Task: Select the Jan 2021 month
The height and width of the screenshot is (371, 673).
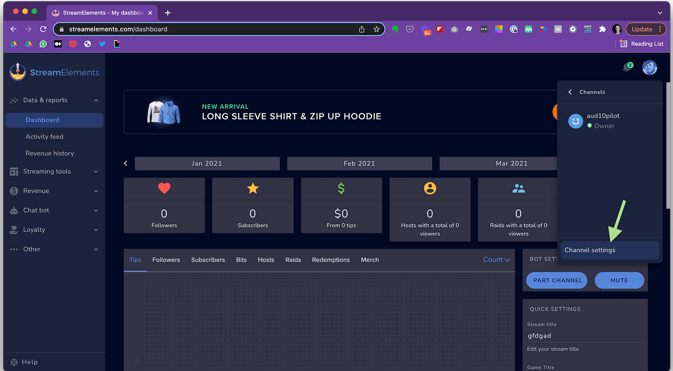Action: 207,163
